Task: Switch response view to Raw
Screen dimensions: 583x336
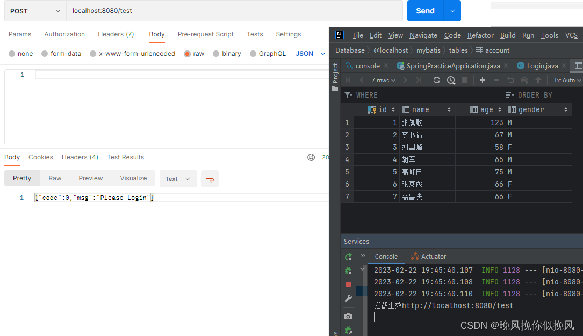Action: (x=55, y=178)
